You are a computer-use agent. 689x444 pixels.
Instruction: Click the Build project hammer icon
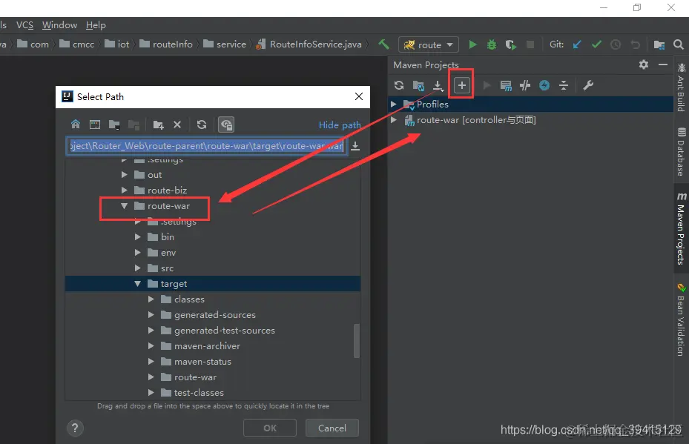point(383,44)
